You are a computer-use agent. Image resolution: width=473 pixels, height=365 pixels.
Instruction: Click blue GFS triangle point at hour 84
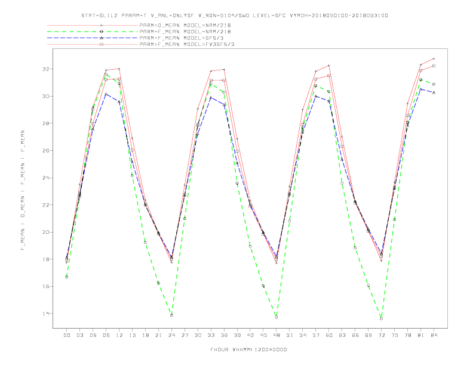(434, 93)
